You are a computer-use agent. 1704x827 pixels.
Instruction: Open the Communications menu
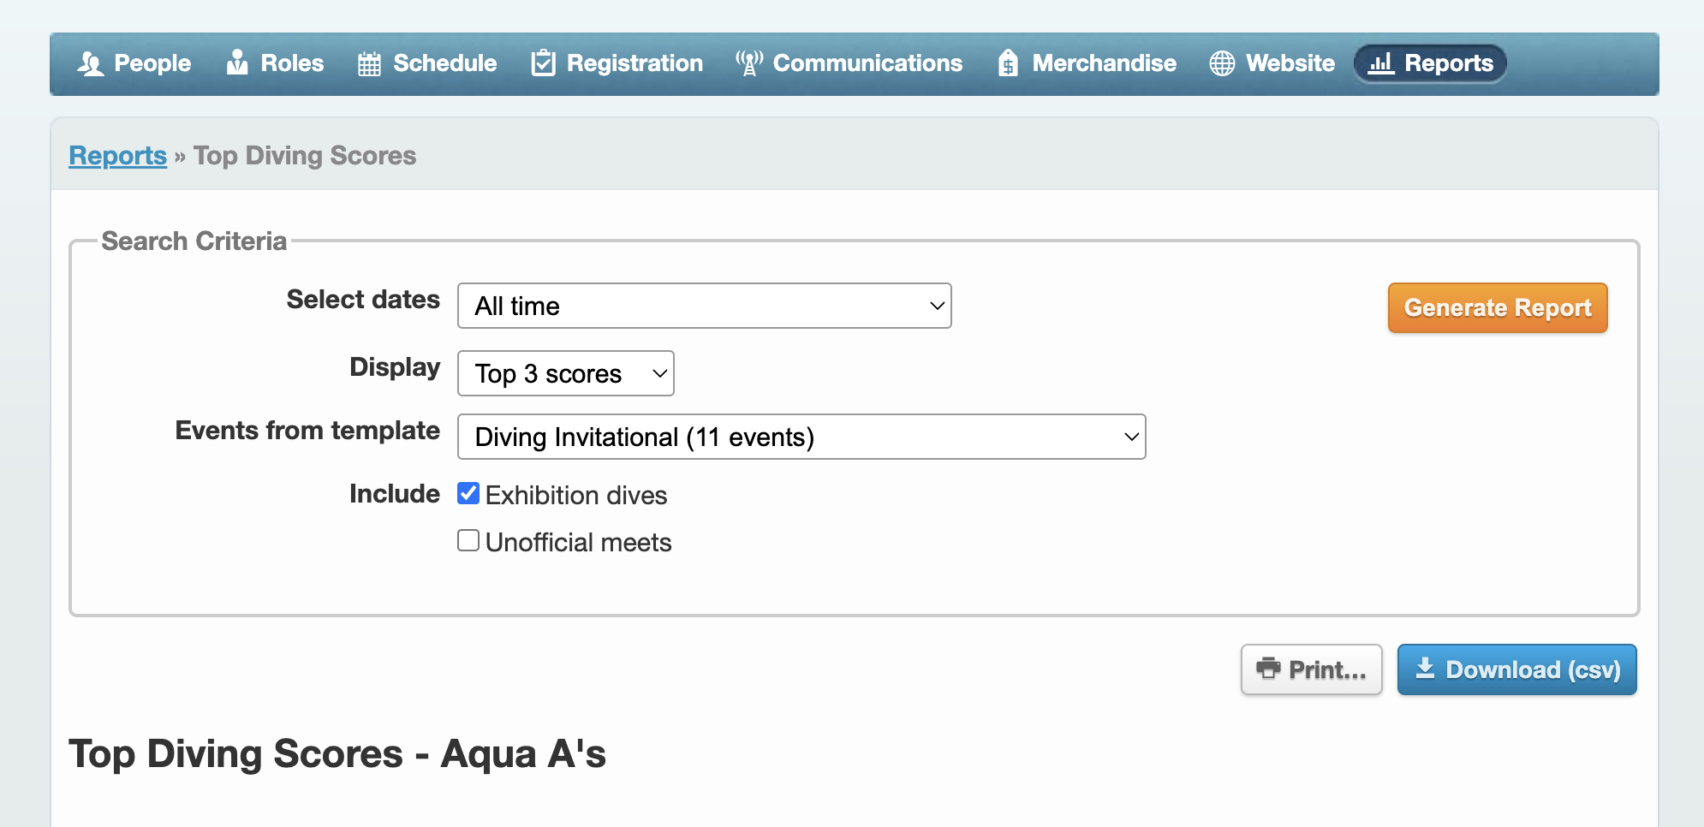click(x=849, y=63)
